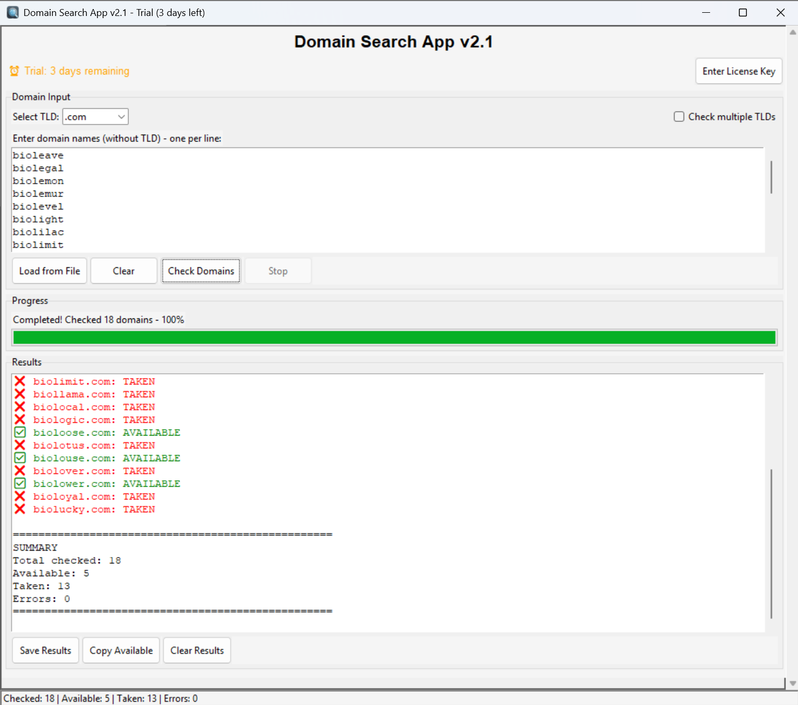Click 'biolimit' in the domain list

pos(38,245)
